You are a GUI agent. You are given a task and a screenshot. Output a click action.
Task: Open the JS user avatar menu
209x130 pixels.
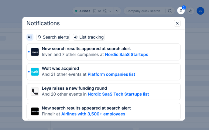(x=200, y=11)
